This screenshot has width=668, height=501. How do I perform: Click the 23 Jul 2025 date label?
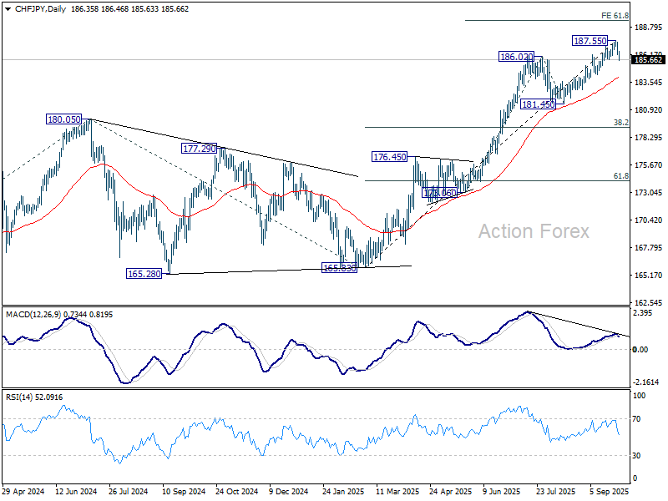pyautogui.click(x=555, y=491)
